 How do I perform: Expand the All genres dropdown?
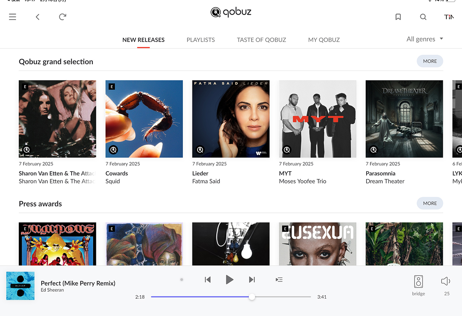(x=425, y=39)
